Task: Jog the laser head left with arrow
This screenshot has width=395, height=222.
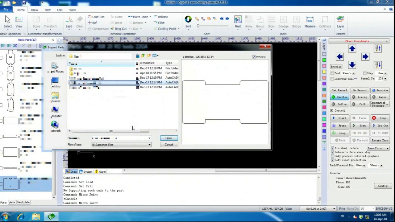Action: [x=339, y=57]
